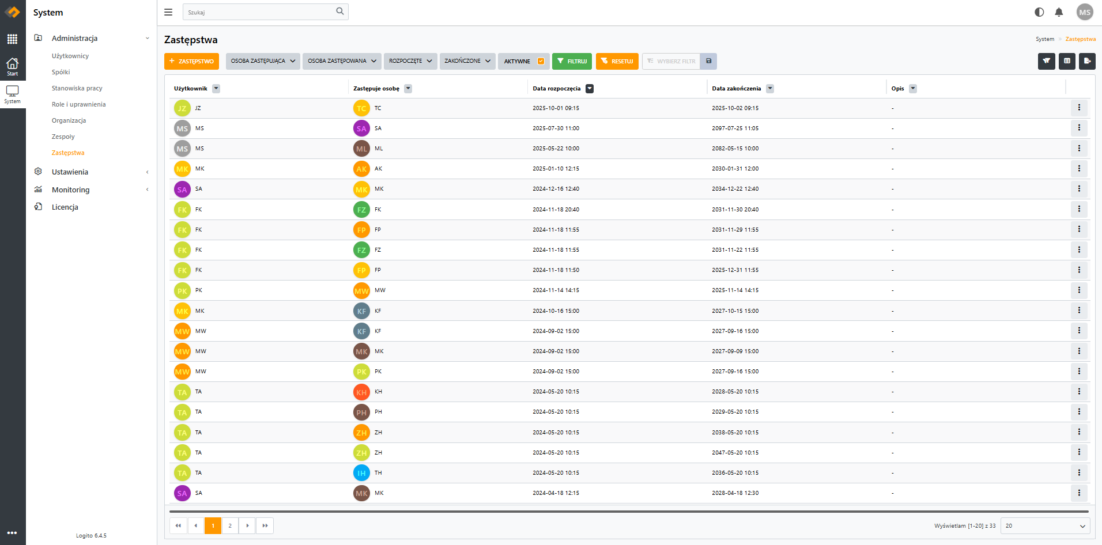Open Opis column filter arrow
Image resolution: width=1102 pixels, height=545 pixels.
coord(913,88)
